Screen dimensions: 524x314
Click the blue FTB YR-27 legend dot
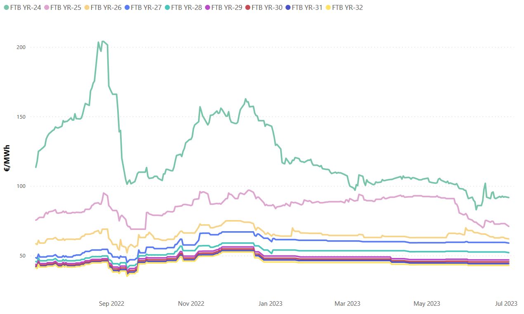(x=127, y=7)
